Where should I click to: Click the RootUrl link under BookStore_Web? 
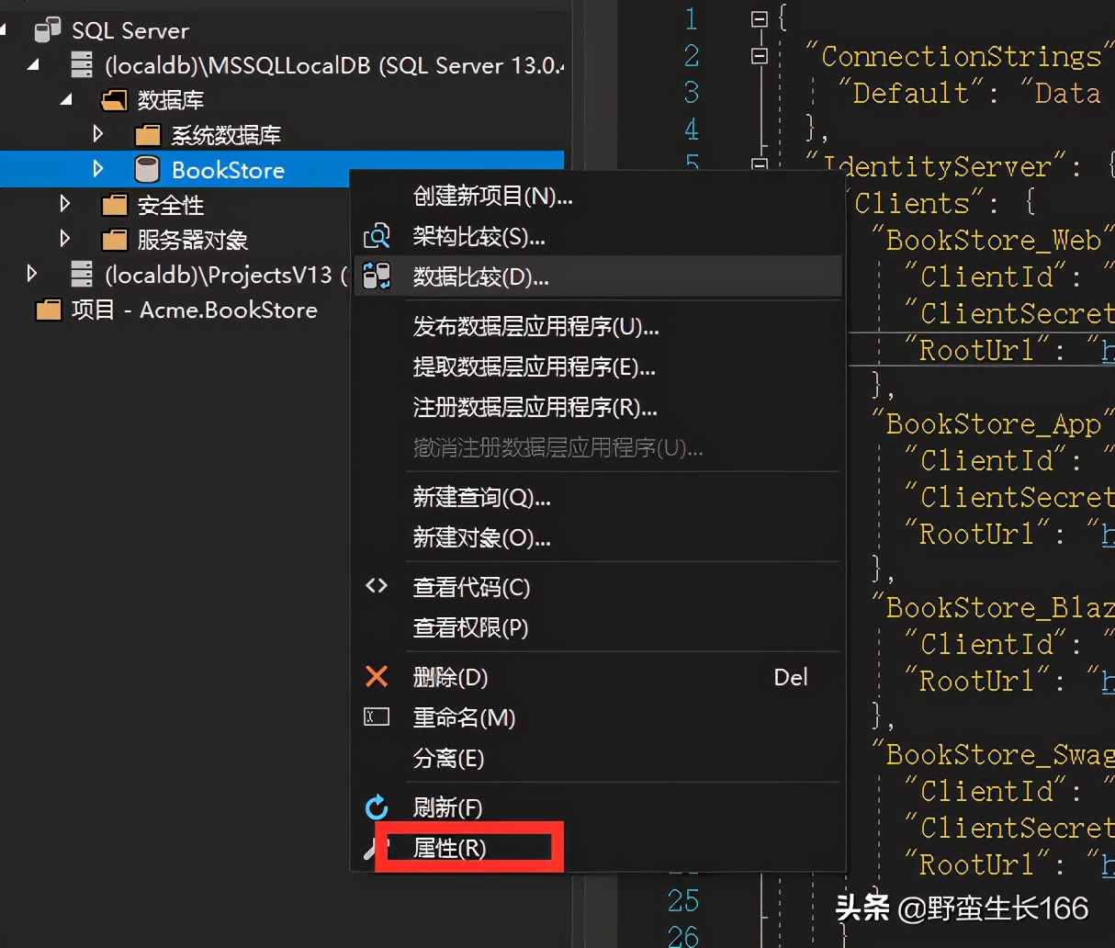1108,350
